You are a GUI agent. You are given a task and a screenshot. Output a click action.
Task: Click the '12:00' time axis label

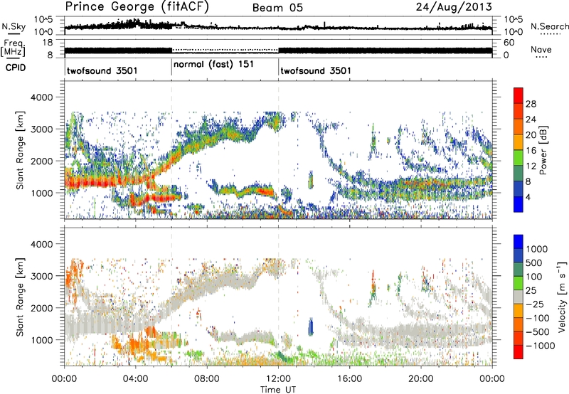(278, 379)
